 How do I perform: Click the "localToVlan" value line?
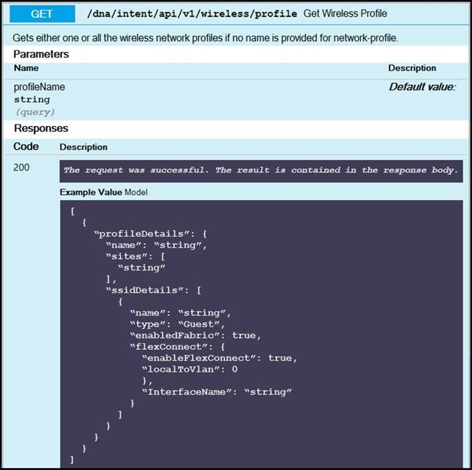click(189, 369)
